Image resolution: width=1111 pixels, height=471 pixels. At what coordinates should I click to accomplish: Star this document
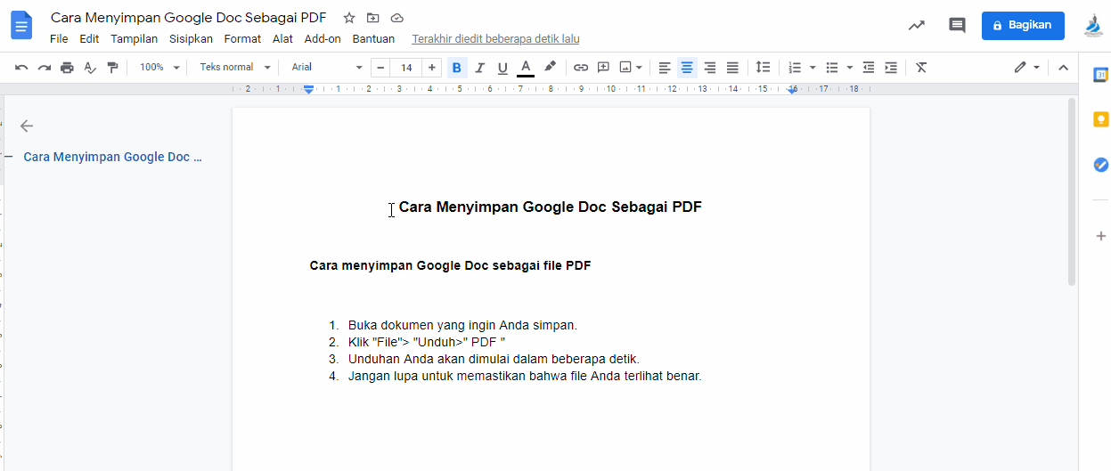(349, 18)
